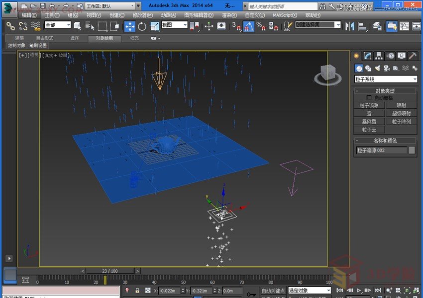Screen dimensions: 423x298
Task: Click the Mirror tool icon on main toolbar
Action: click(348, 27)
